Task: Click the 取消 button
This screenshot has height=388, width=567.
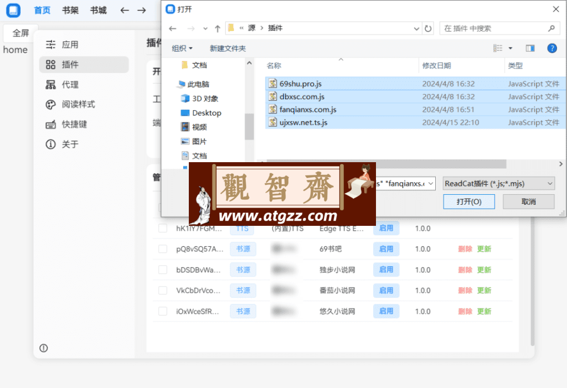Action: click(x=528, y=202)
